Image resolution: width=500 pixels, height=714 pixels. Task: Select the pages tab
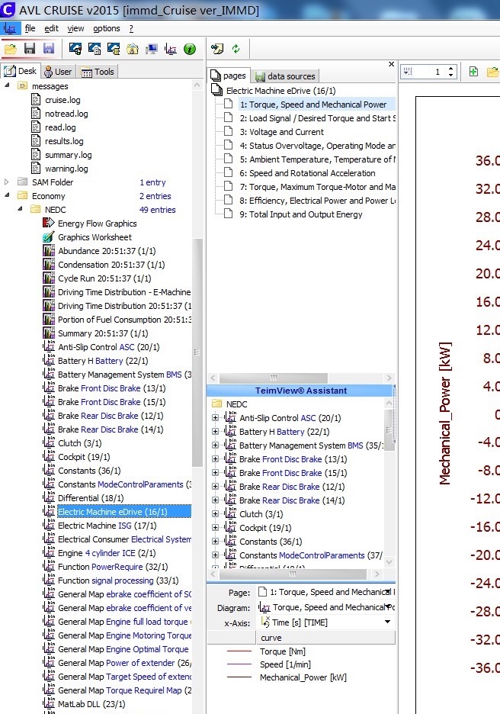(x=229, y=76)
